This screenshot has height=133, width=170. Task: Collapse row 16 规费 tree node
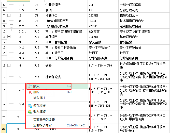coord(9,65)
